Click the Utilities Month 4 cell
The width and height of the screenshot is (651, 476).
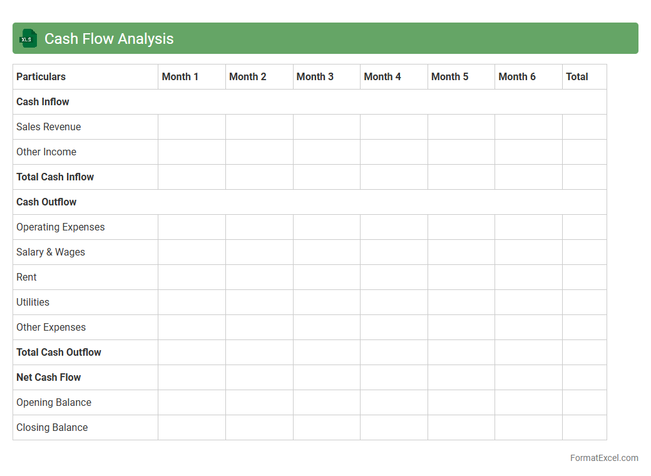394,302
